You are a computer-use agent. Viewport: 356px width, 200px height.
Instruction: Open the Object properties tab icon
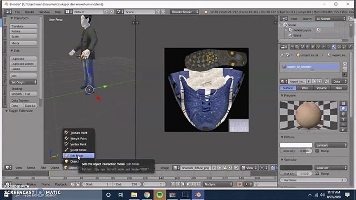click(x=313, y=47)
